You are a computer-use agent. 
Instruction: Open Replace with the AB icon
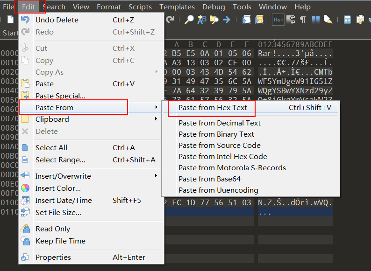pyautogui.click(x=201, y=20)
